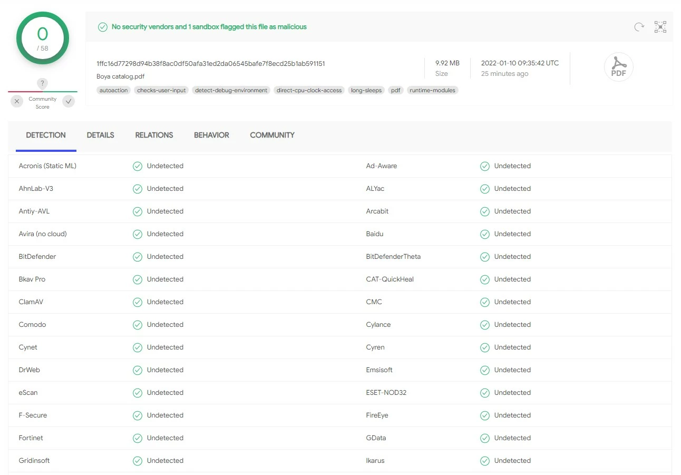Click the F-Secure vendor name

[x=33, y=415]
